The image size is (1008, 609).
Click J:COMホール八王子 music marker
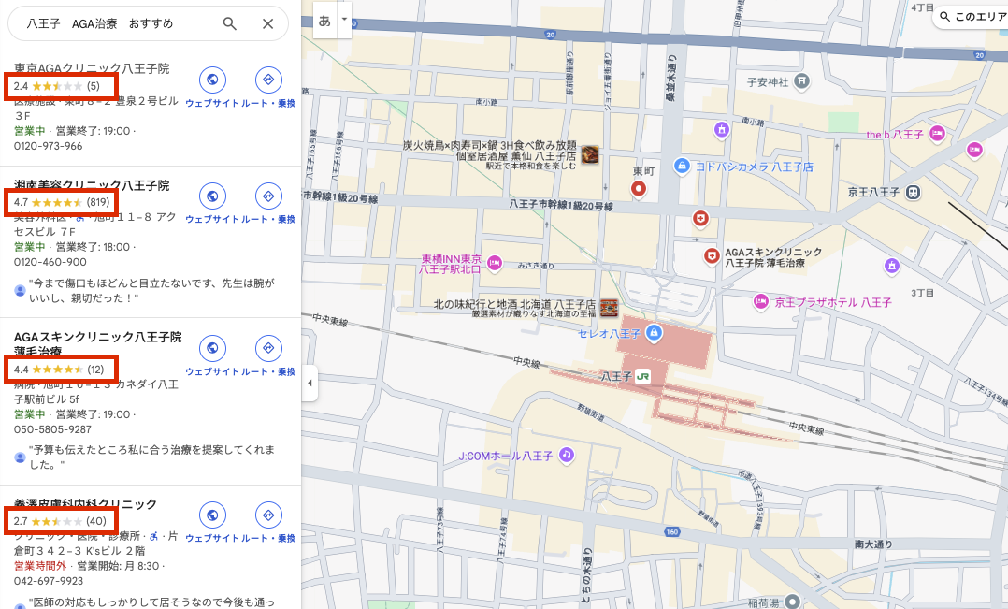[x=567, y=455]
